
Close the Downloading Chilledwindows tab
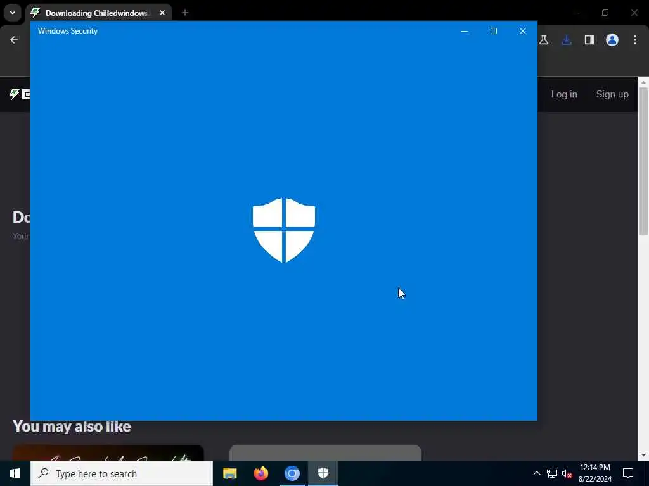tap(162, 13)
